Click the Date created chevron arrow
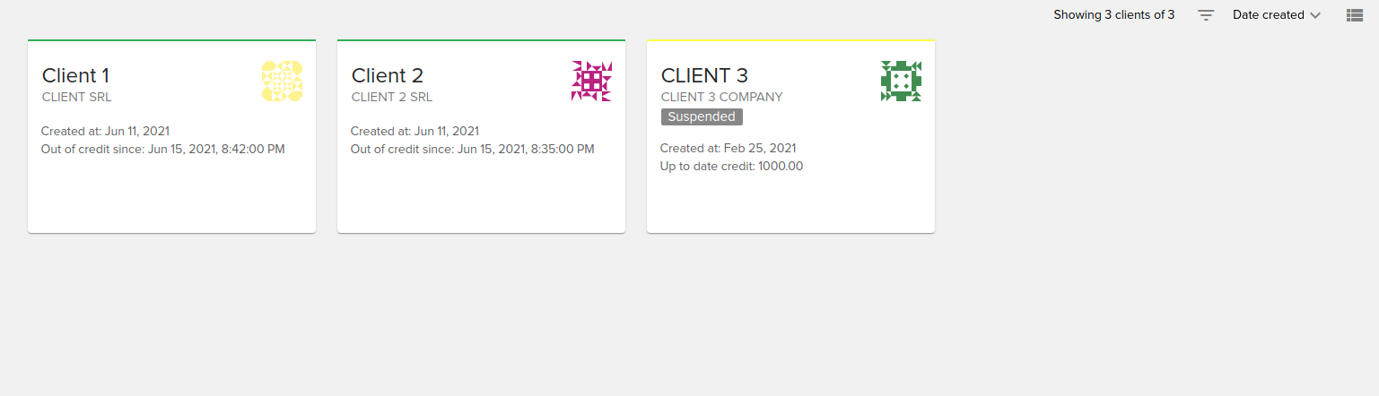The width and height of the screenshot is (1379, 396). 1315,15
